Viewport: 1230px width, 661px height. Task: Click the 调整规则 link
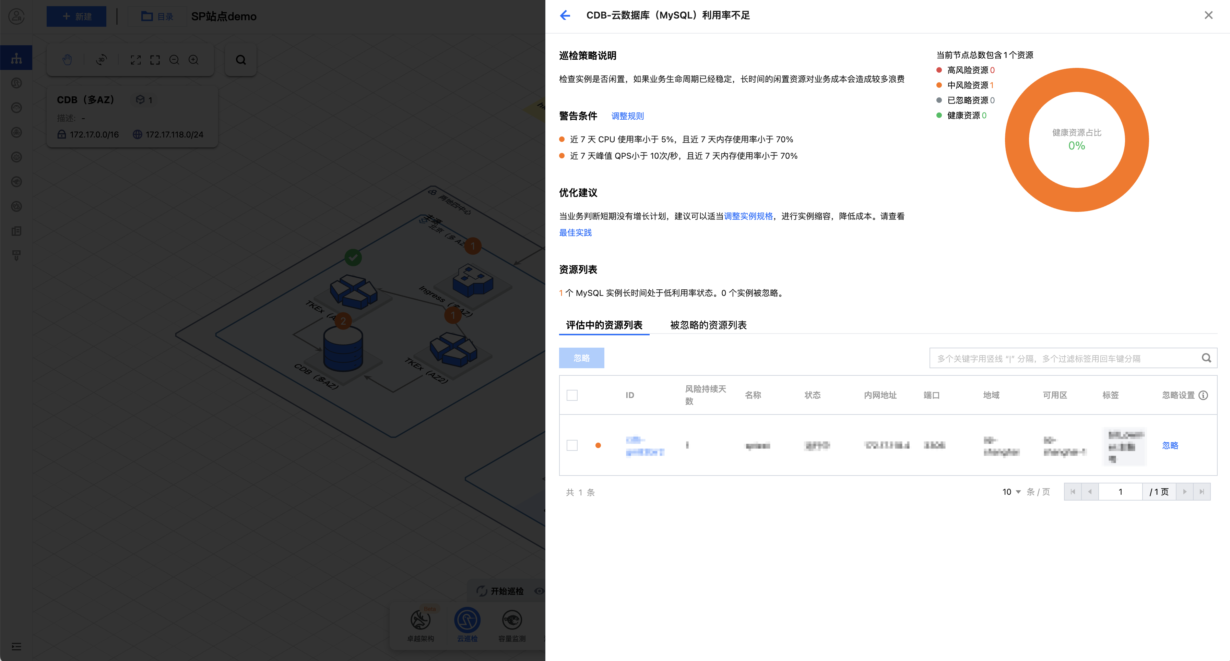(x=627, y=116)
